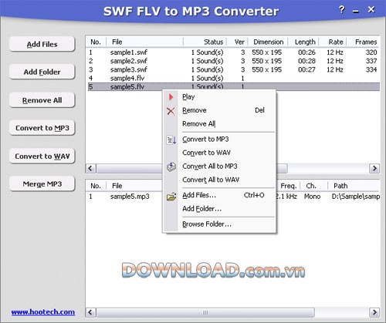Sort by the Frames column header
The image size is (386, 323).
coord(363,42)
